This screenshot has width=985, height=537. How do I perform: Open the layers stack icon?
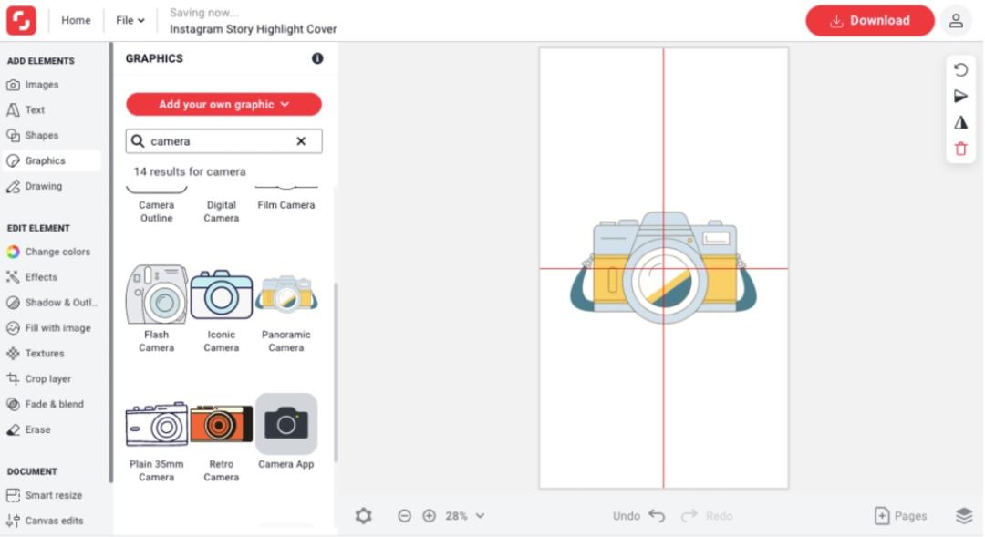pos(964,516)
